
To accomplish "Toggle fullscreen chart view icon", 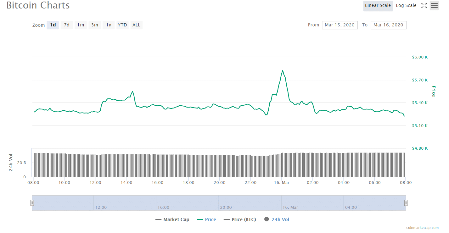I will click(x=424, y=6).
